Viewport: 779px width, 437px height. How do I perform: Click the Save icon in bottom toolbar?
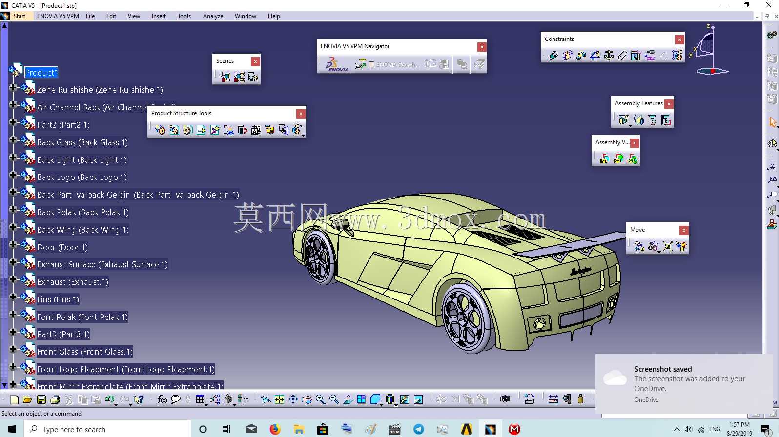coord(41,399)
